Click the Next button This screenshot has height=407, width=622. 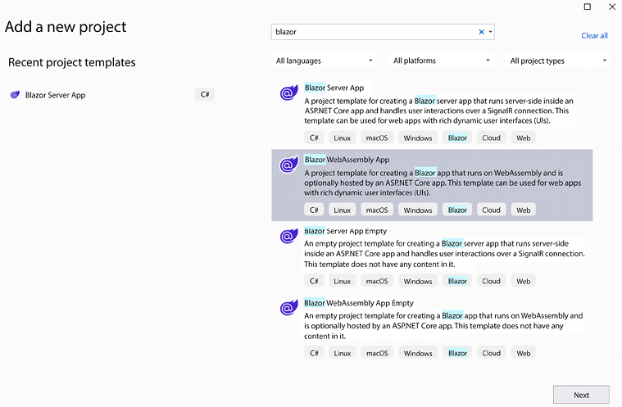tap(581, 395)
